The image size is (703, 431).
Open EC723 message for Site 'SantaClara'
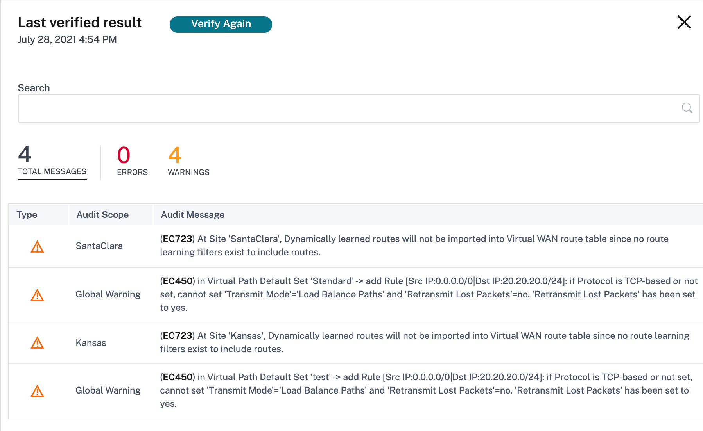tap(414, 246)
